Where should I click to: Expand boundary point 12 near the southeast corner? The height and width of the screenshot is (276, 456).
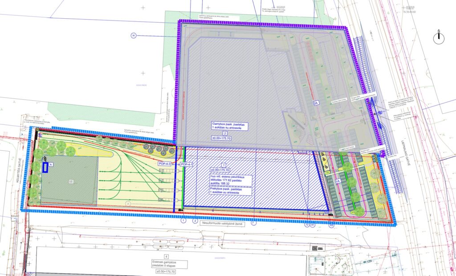(x=306, y=224)
